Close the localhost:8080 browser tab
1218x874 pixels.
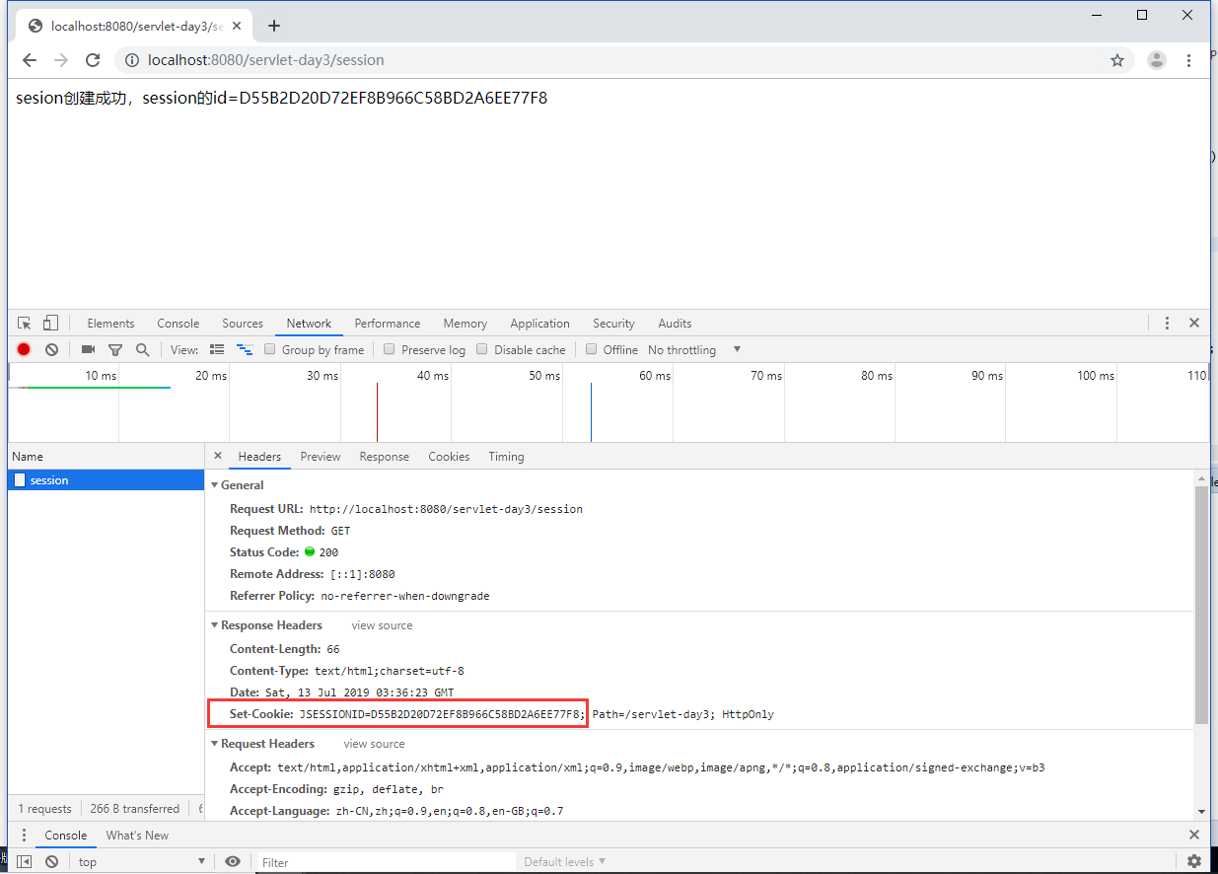pos(237,26)
